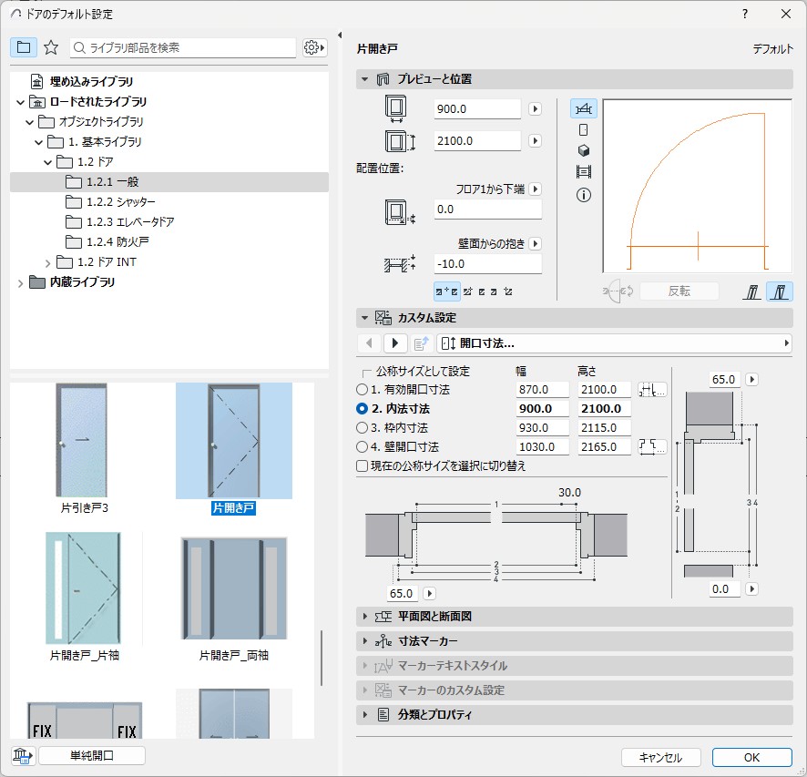This screenshot has width=807, height=777.
Task: Expand the 内蔵ライブラリ tree node
Action: pyautogui.click(x=21, y=282)
